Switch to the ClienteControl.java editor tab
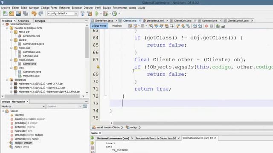This screenshot has height=153, width=273. coord(238,21)
